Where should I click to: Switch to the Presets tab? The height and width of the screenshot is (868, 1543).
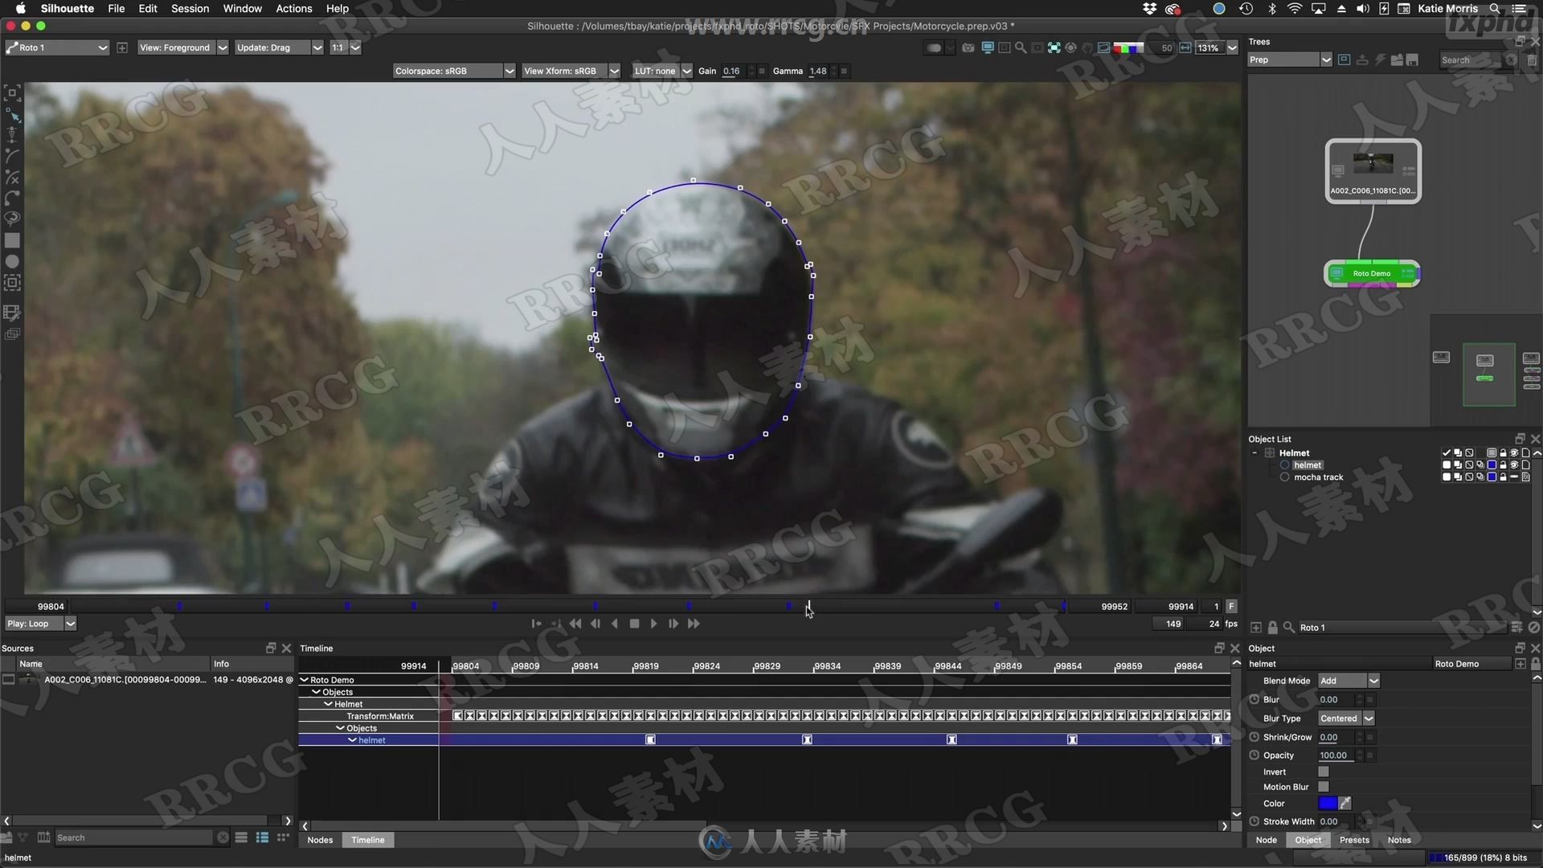pos(1356,839)
